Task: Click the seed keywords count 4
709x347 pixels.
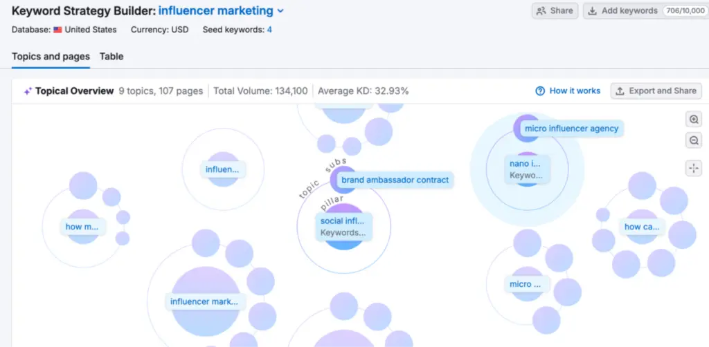Action: [x=269, y=30]
